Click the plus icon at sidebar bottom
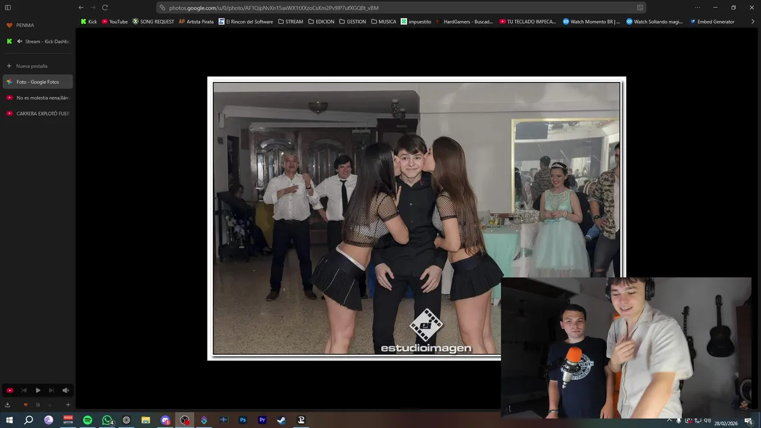The image size is (761, 428). click(68, 405)
